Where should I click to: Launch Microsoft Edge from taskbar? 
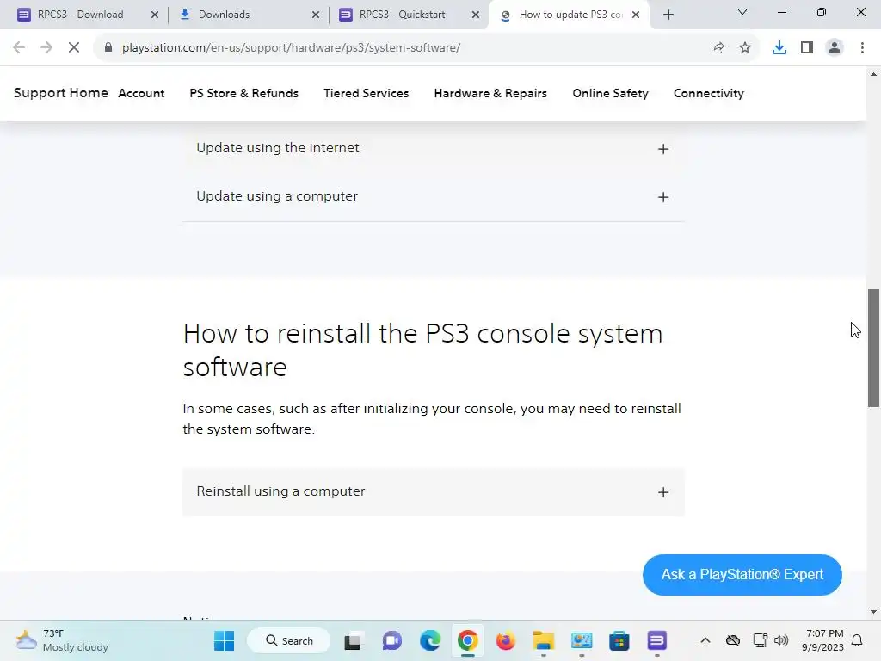pos(430,640)
